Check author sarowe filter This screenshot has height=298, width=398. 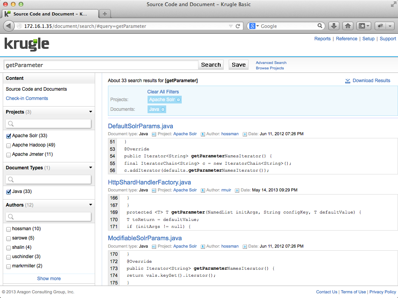9,238
